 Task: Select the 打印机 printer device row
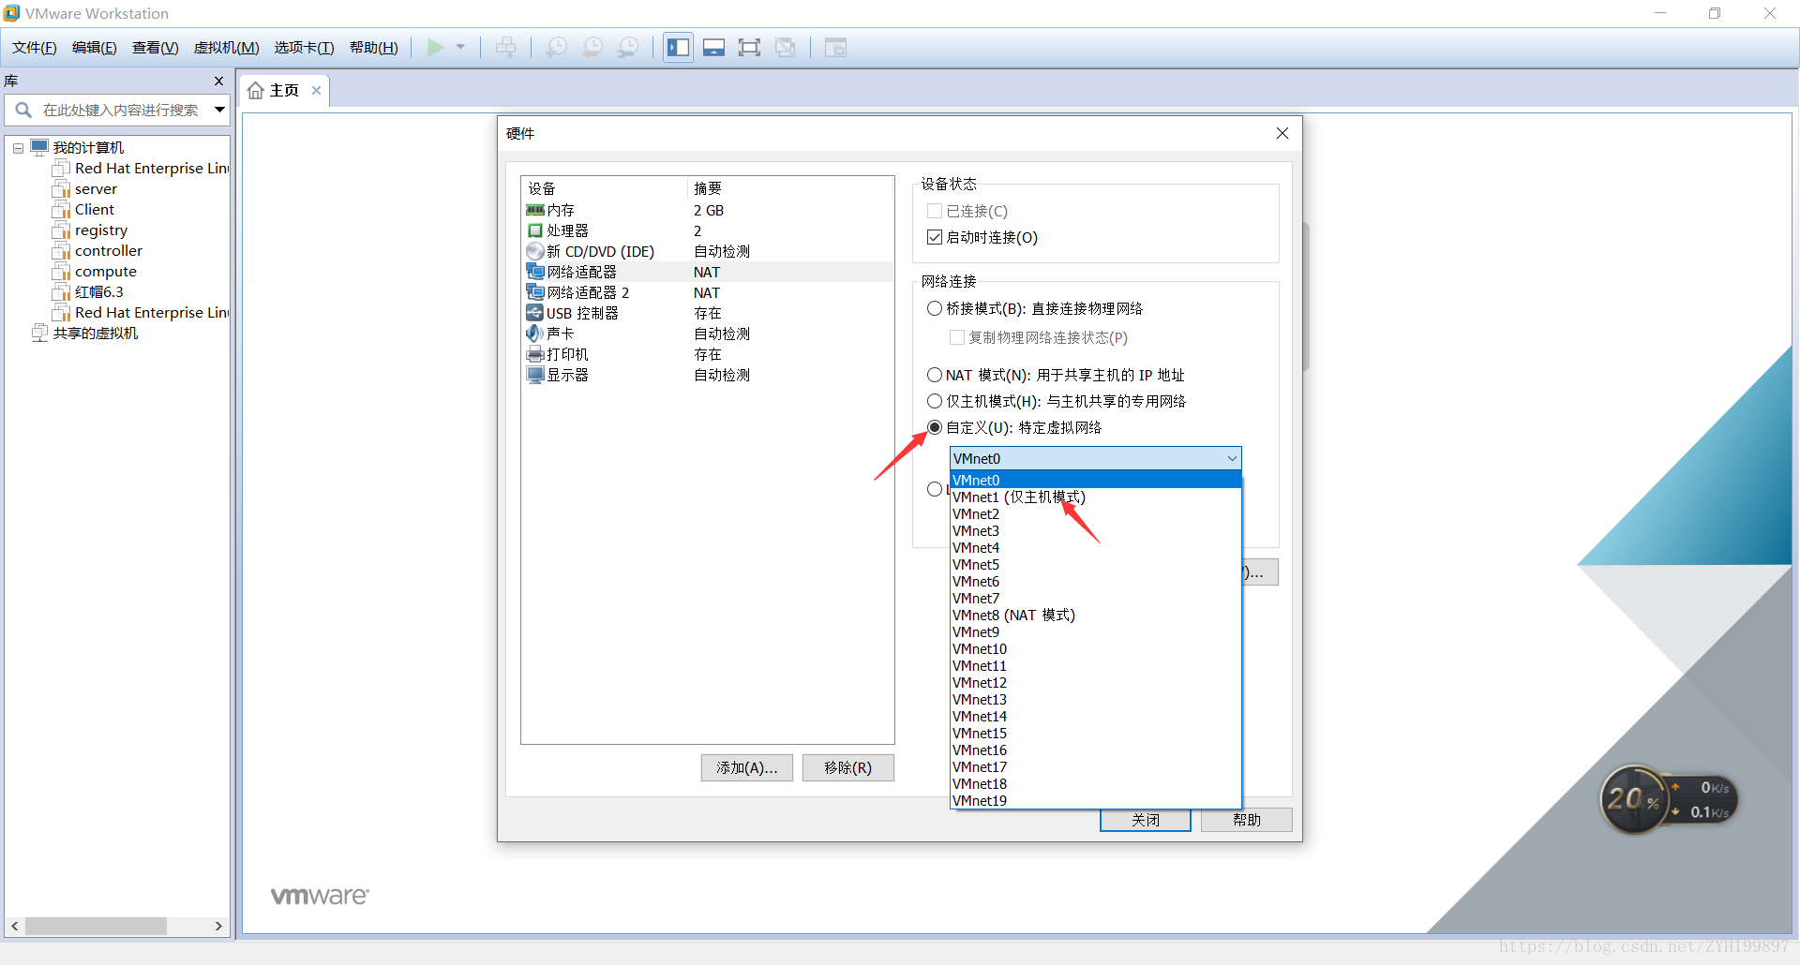pos(708,354)
